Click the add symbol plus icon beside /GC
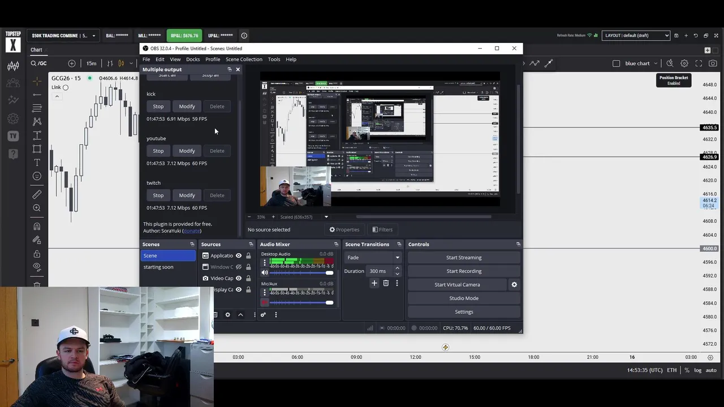This screenshot has width=724, height=407. (71, 63)
